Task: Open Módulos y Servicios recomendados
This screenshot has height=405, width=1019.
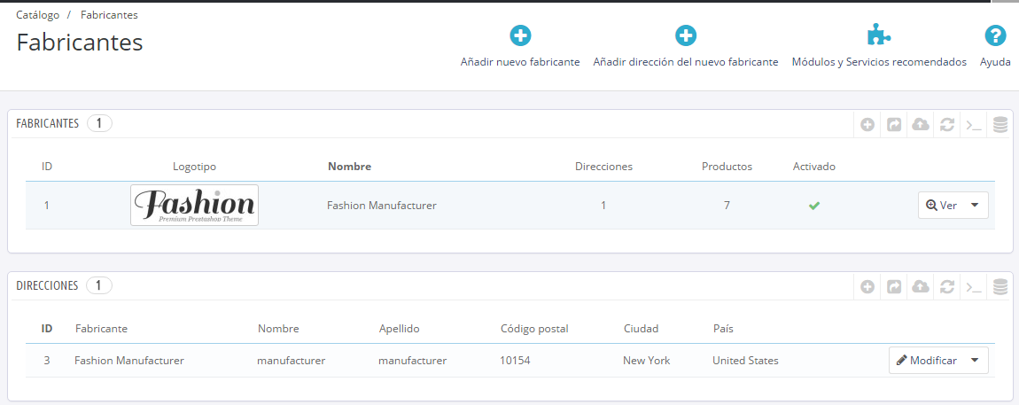Action: [878, 47]
